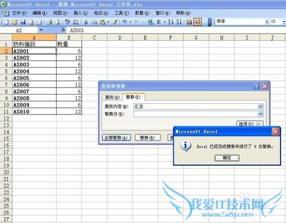286x223 pixels.
Task: Click the 物料编码 header cell
Action: 34,44
